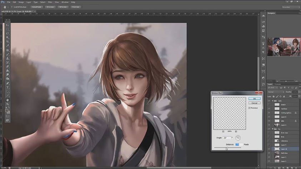Open the Layer menu
Screen dimensions: 301x169
pos(29,2)
